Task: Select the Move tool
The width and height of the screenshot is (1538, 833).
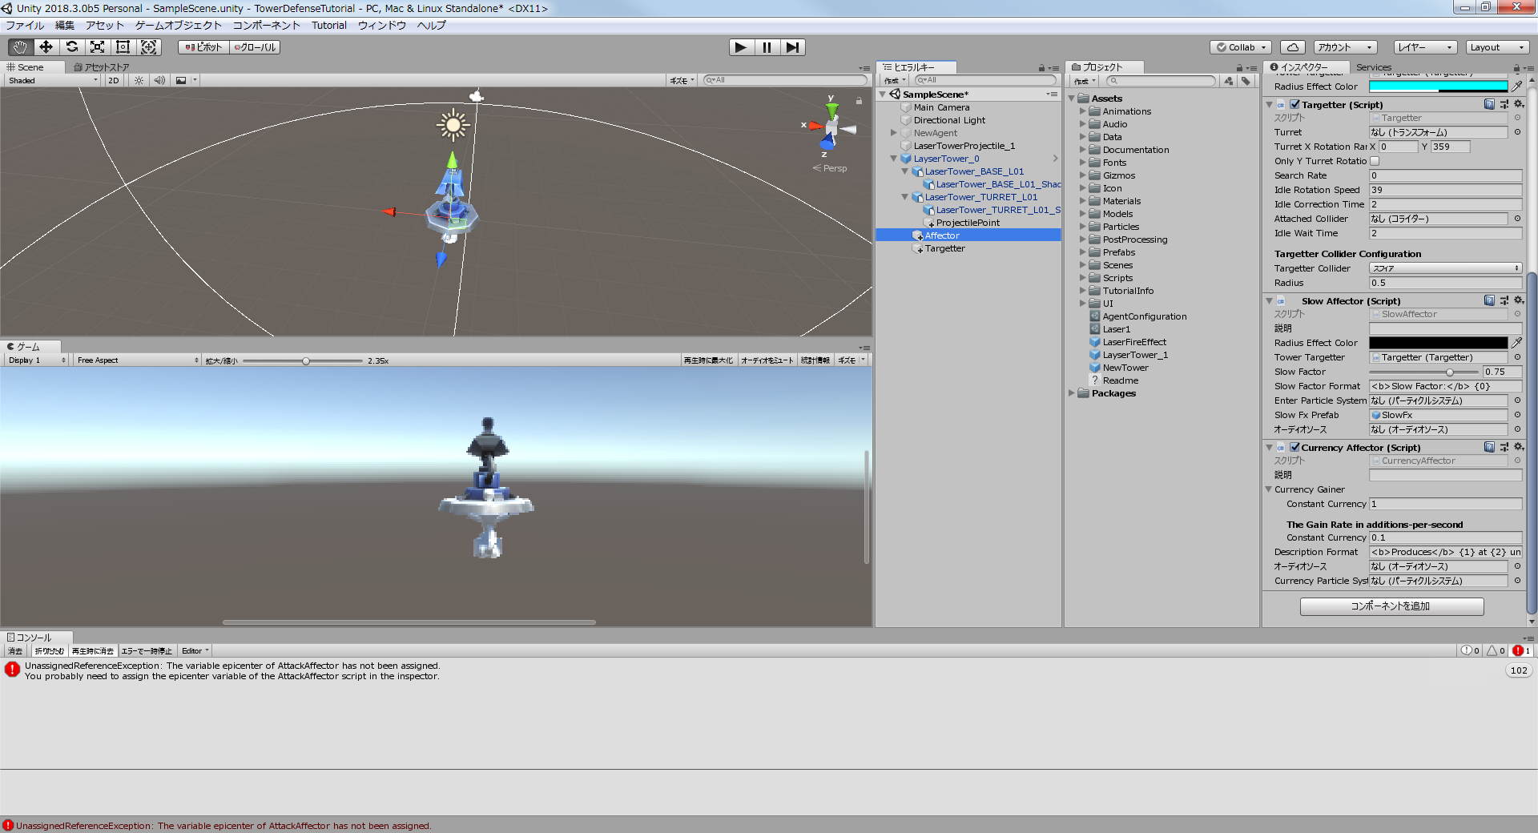Action: click(46, 47)
